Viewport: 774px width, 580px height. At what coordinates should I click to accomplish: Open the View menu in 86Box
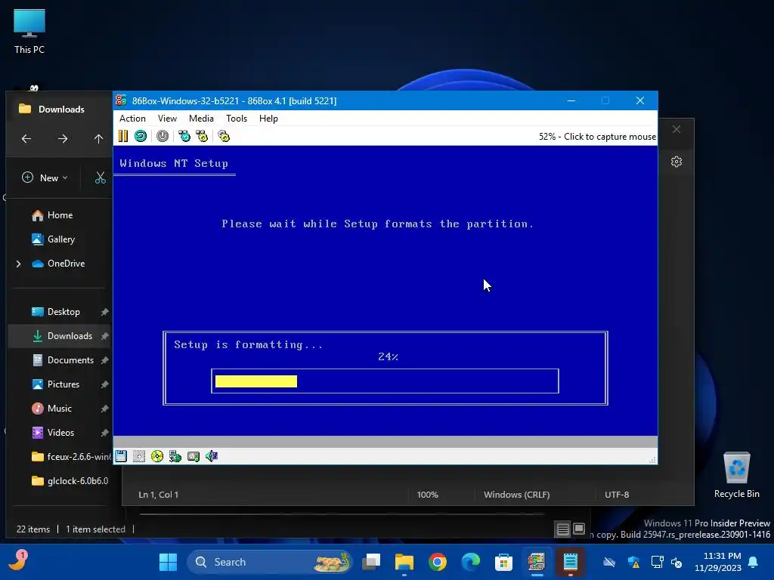pos(167,119)
